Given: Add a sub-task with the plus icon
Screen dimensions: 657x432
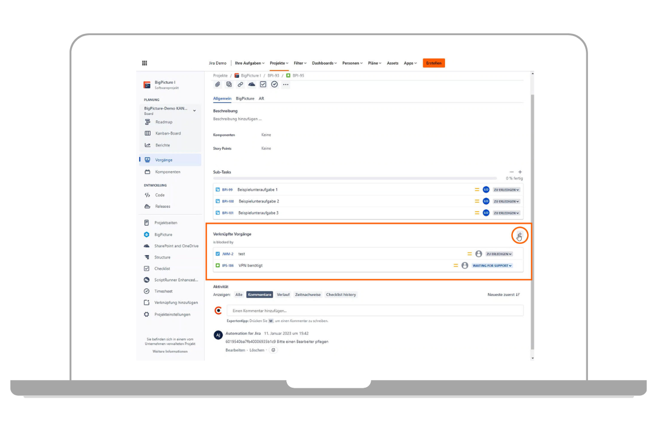Looking at the screenshot, I should tap(520, 172).
